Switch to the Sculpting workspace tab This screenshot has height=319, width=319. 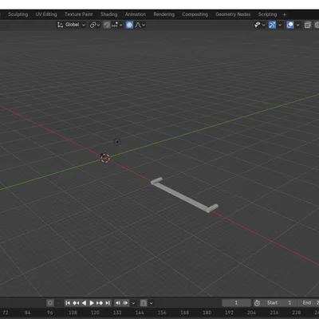[18, 14]
